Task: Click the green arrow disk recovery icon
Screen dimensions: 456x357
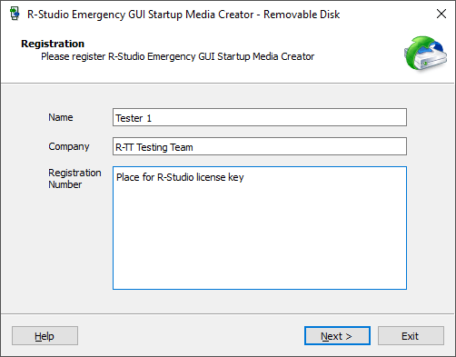Action: (425, 54)
